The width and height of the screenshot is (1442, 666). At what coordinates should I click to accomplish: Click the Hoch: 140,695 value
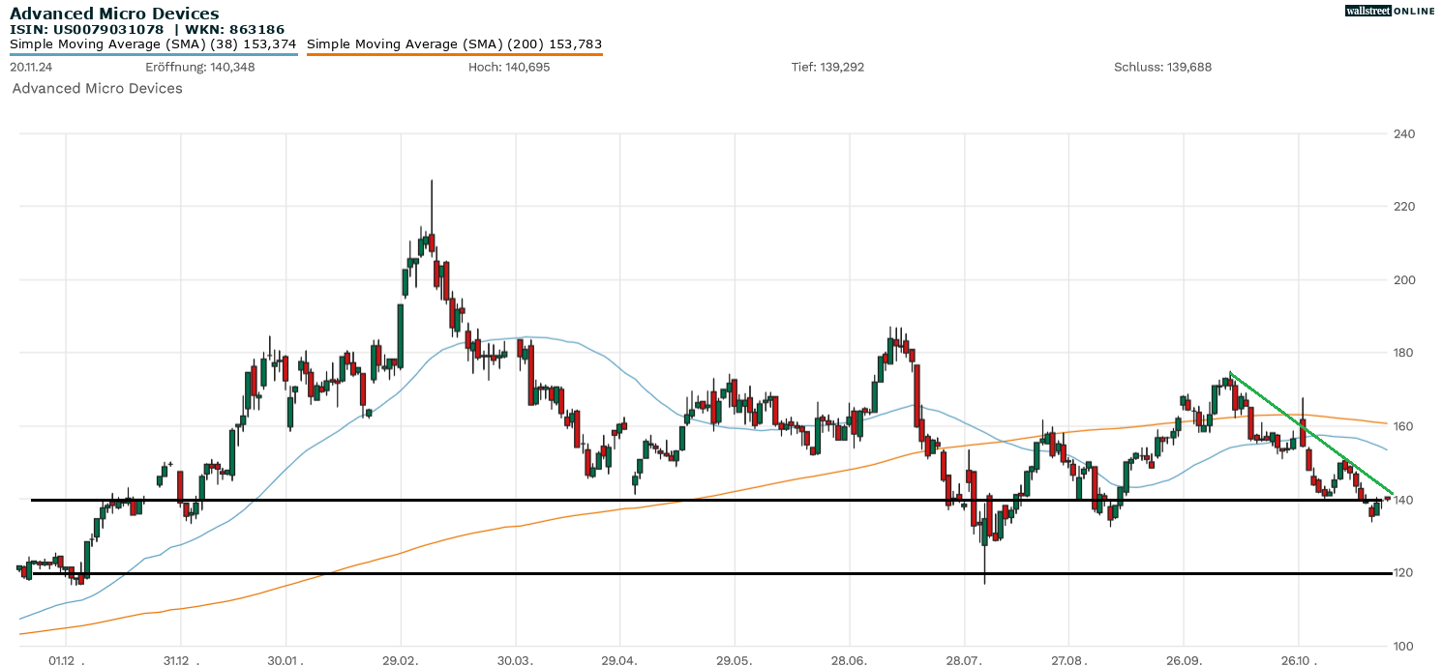click(509, 68)
